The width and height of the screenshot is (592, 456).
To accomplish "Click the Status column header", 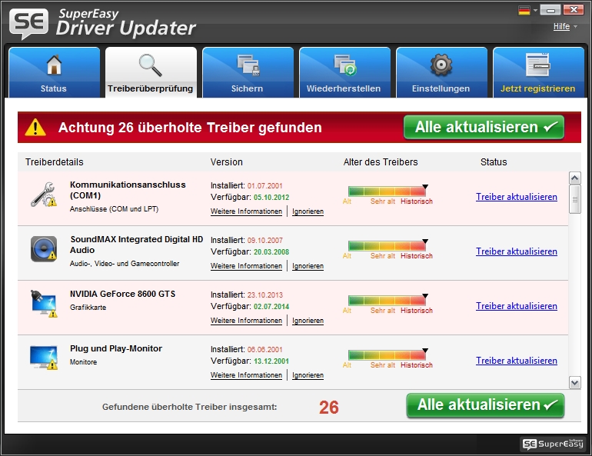I will pyautogui.click(x=494, y=162).
